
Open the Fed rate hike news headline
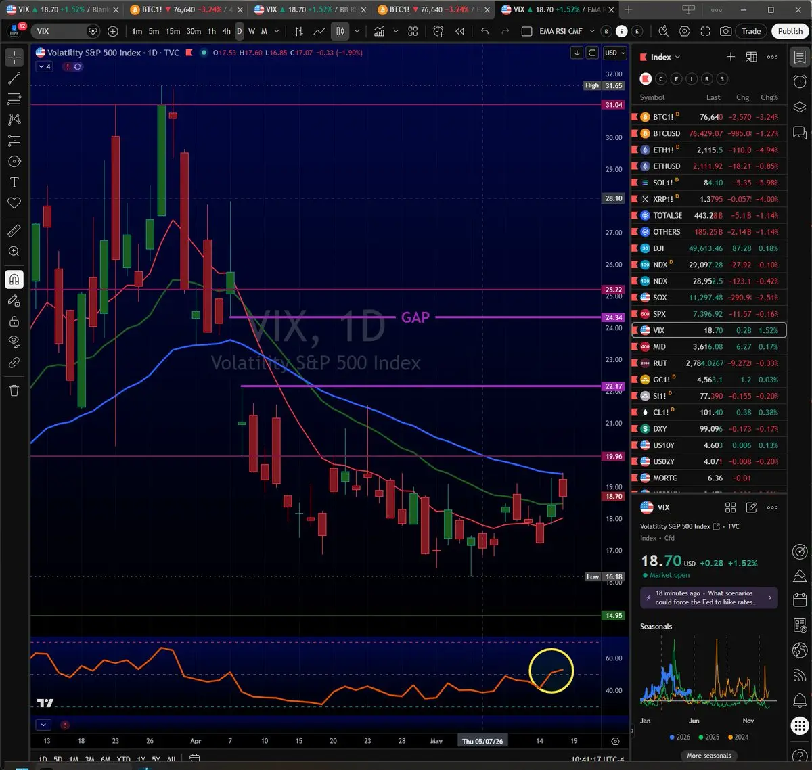709,597
